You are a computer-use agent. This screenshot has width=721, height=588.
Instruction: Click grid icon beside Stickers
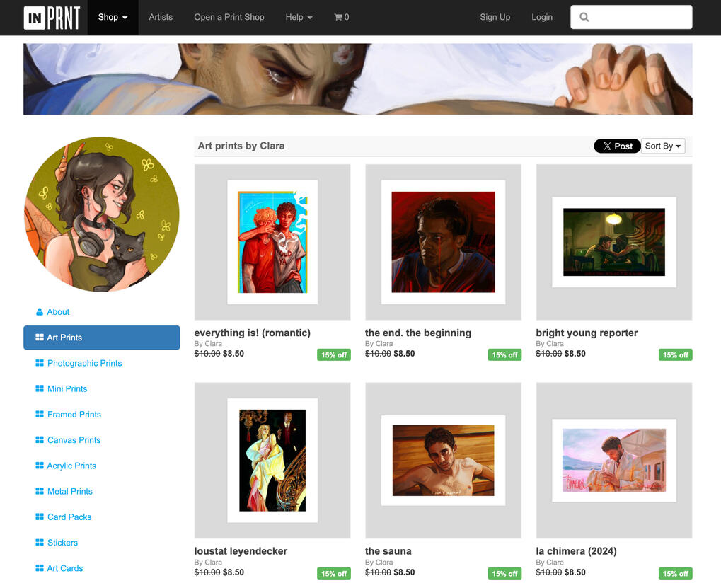click(40, 543)
